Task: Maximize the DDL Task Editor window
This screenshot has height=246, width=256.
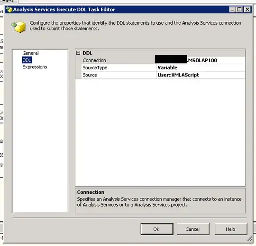Action: (239, 9)
